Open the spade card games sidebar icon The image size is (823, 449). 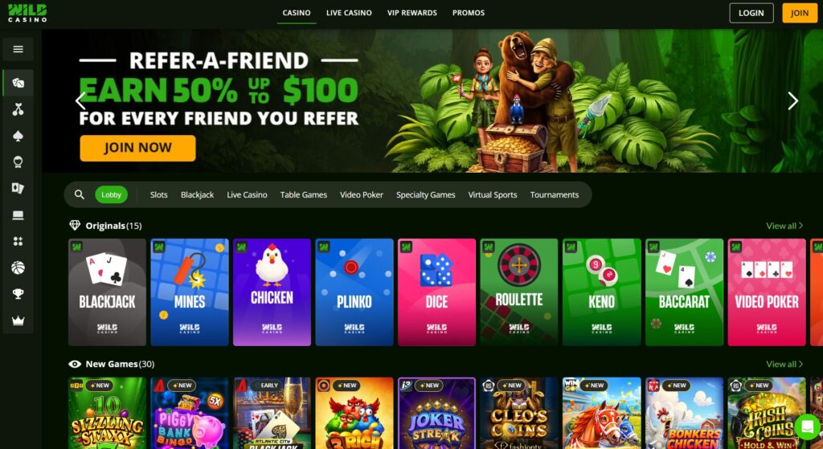(x=18, y=136)
